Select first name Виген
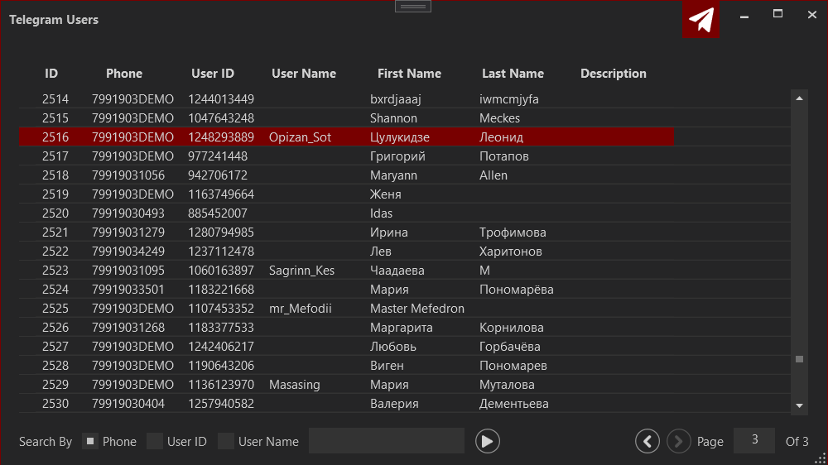828x465 pixels. click(x=387, y=365)
